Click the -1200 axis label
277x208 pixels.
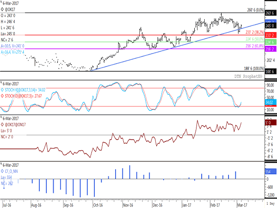[271, 195]
